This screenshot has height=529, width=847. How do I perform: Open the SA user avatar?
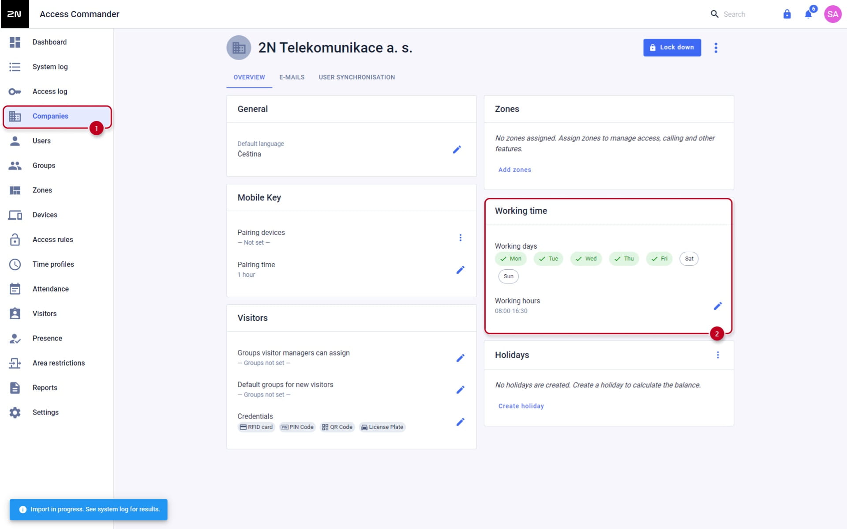click(832, 14)
